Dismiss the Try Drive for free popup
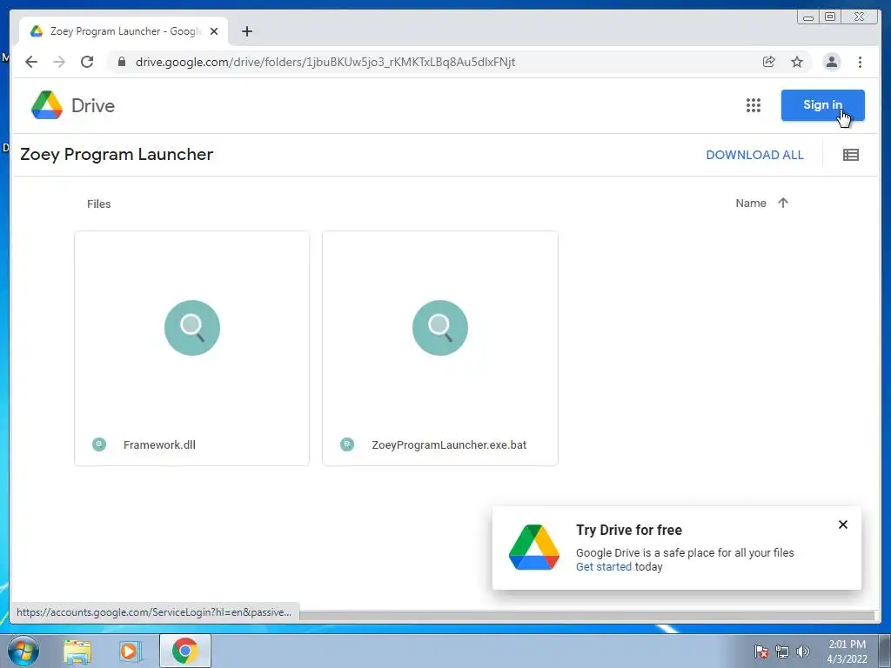Viewport: 891px width, 668px height. point(843,524)
